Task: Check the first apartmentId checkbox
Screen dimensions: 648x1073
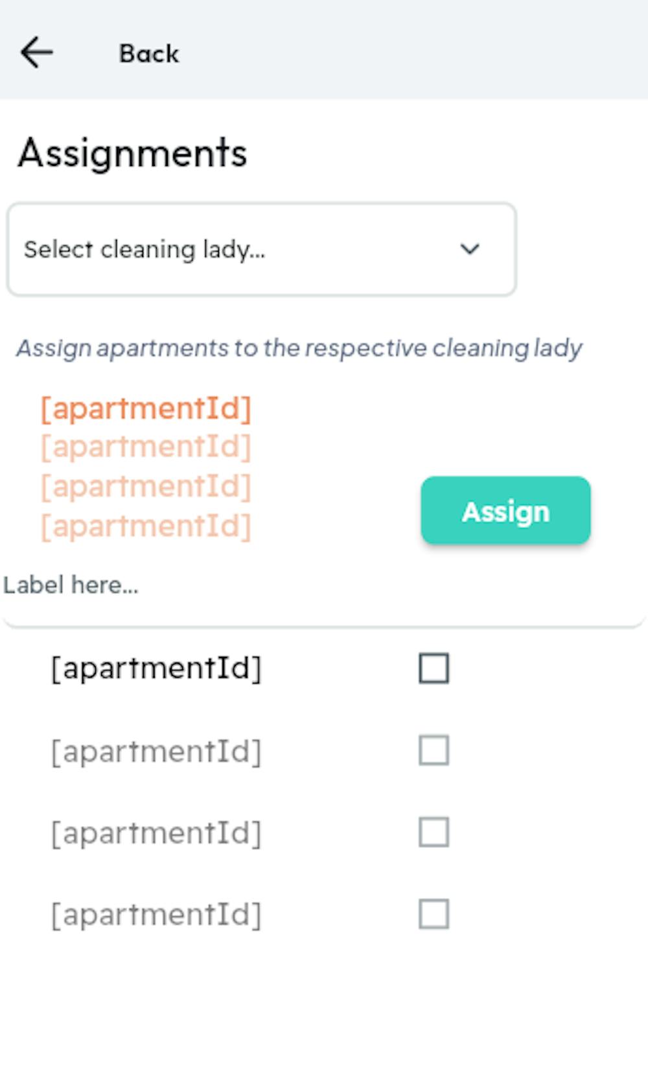Action: coord(434,668)
